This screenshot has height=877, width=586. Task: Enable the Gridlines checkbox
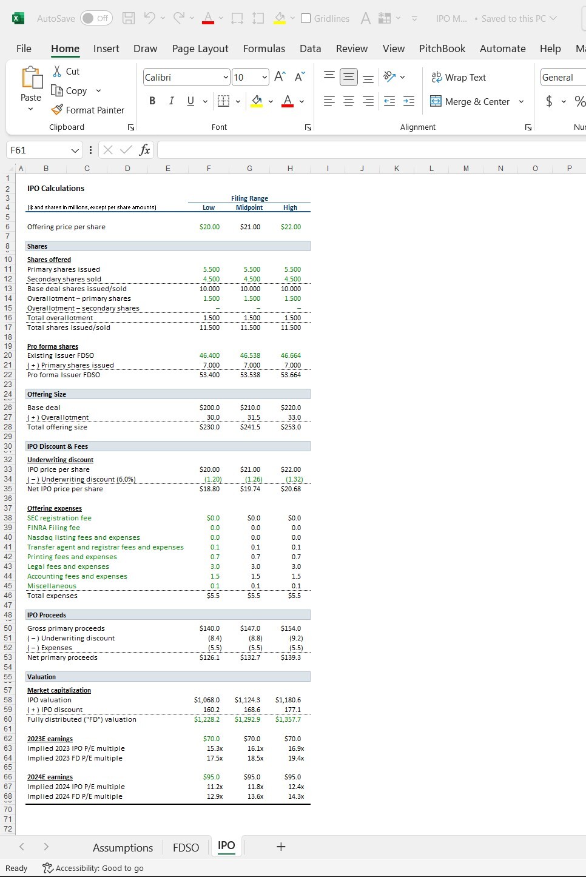tap(306, 18)
